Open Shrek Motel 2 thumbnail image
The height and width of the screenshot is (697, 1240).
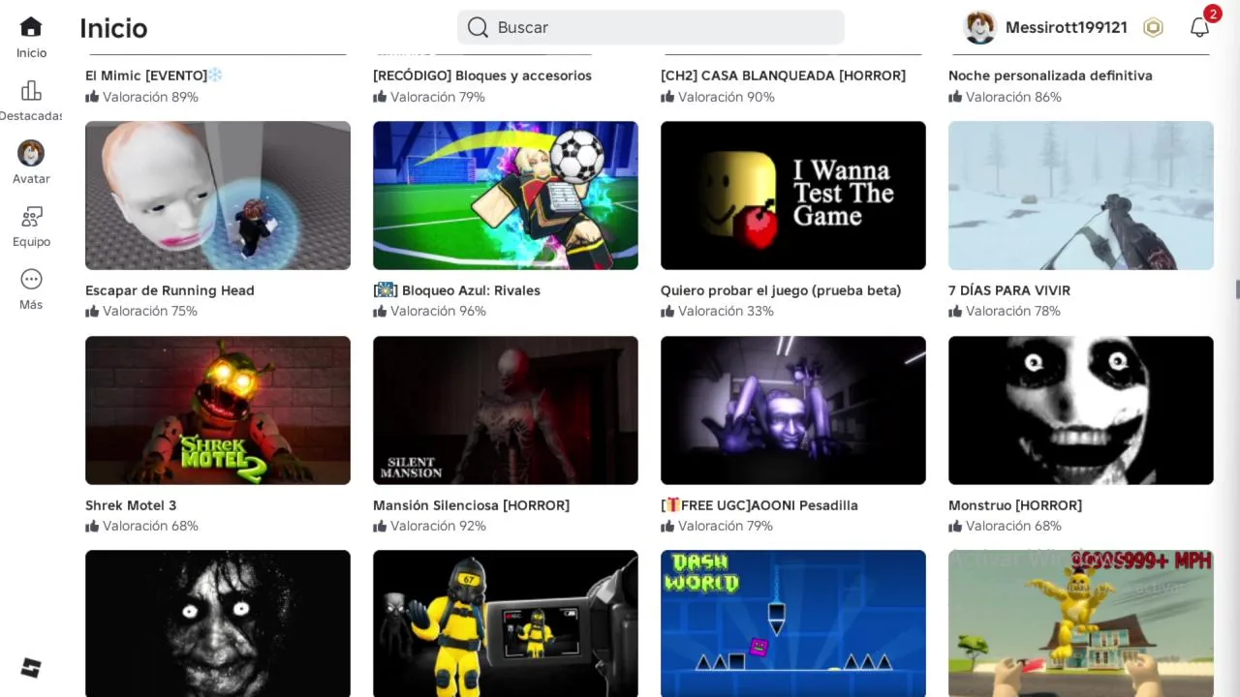(x=218, y=410)
